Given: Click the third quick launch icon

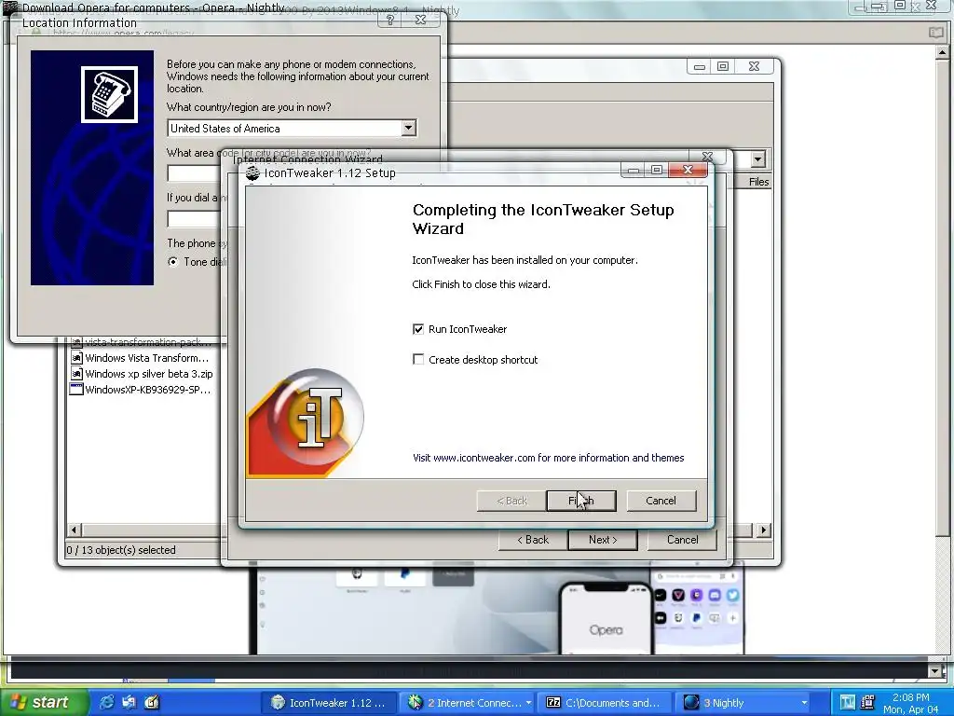Looking at the screenshot, I should pos(151,702).
